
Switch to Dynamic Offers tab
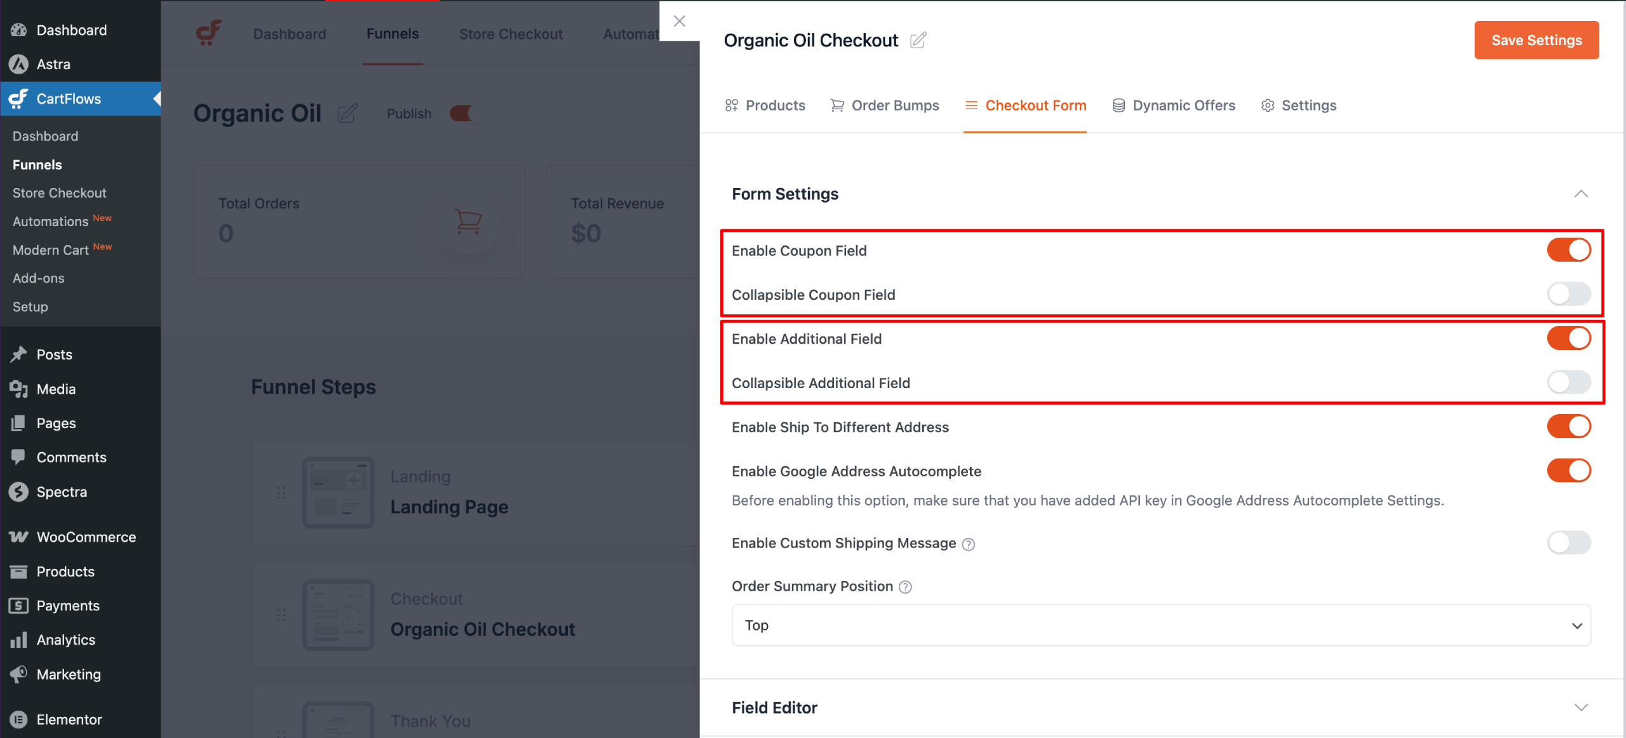click(1174, 105)
